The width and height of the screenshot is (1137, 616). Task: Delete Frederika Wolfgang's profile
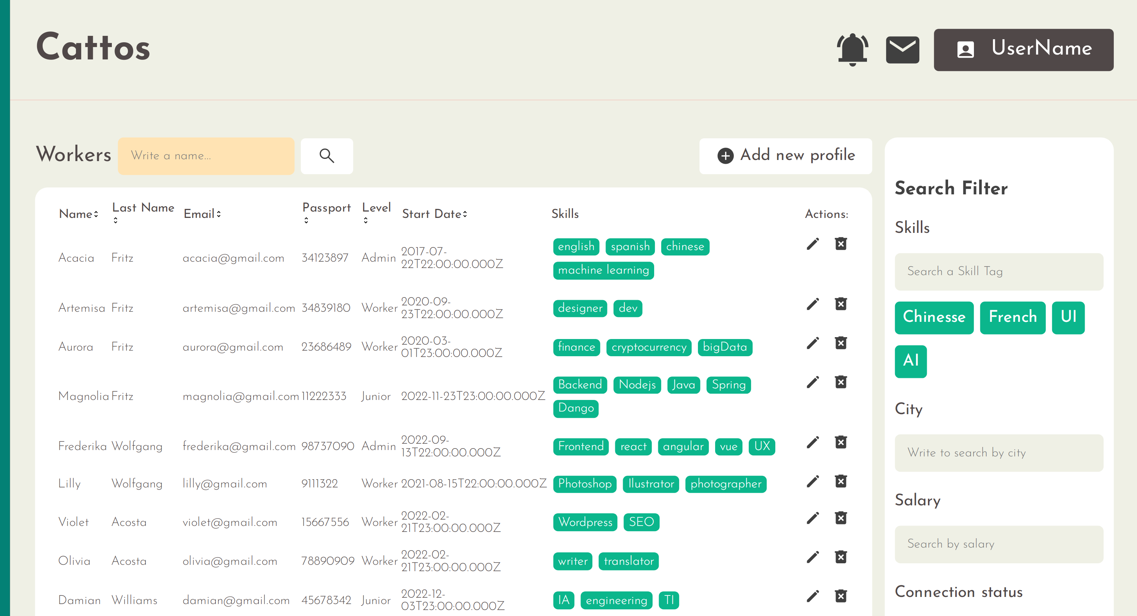point(841,442)
